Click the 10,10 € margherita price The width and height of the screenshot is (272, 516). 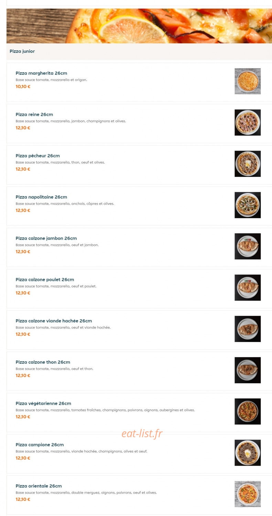23,87
